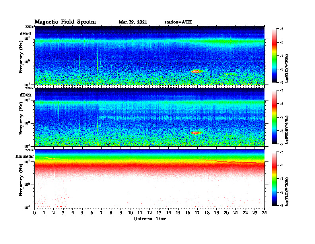Click the "Magnetic Field Spectra" title

click(x=65, y=22)
